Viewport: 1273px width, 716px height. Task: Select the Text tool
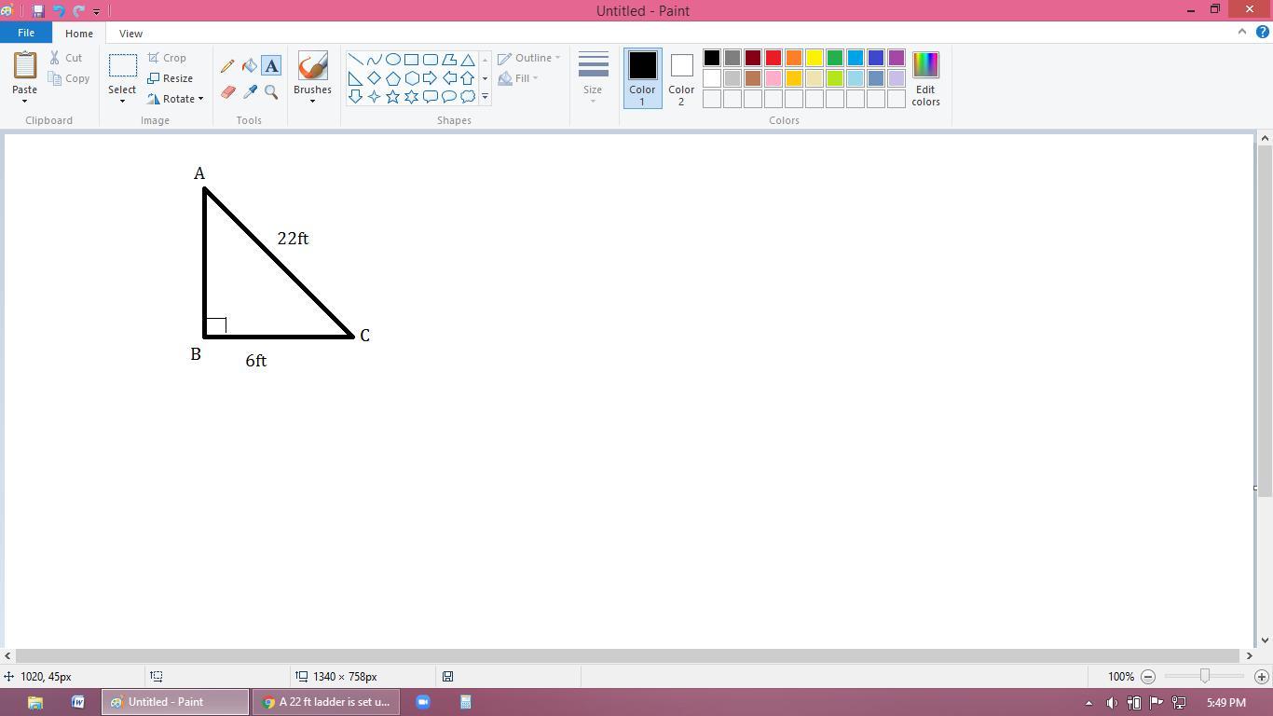tap(271, 66)
